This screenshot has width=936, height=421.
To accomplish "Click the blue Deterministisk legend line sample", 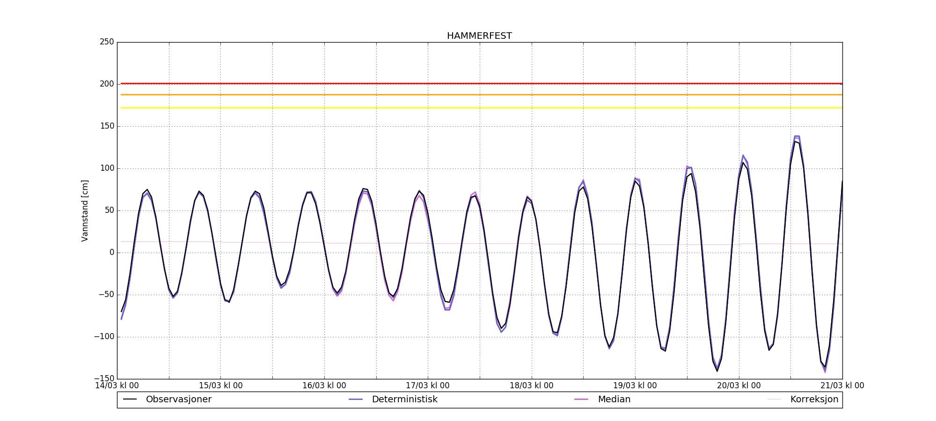I will (356, 399).
